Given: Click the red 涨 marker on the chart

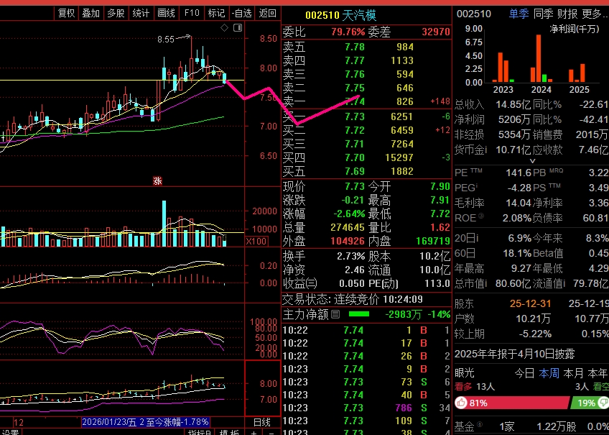Looking at the screenshot, I should click(157, 180).
